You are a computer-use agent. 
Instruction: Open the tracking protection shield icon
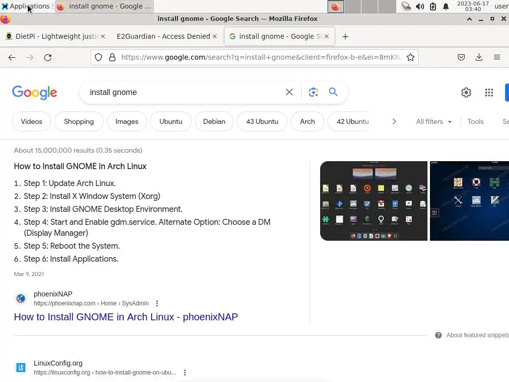click(x=98, y=58)
